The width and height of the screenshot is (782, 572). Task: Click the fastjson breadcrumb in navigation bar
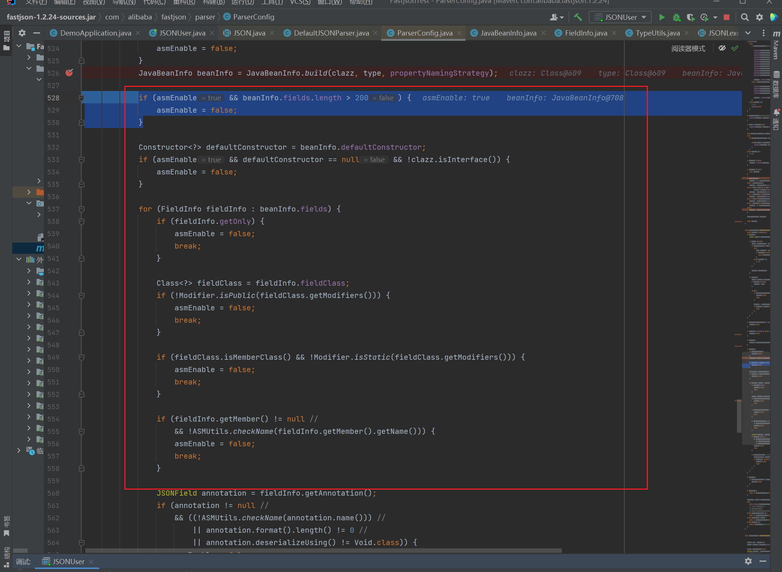(x=173, y=17)
